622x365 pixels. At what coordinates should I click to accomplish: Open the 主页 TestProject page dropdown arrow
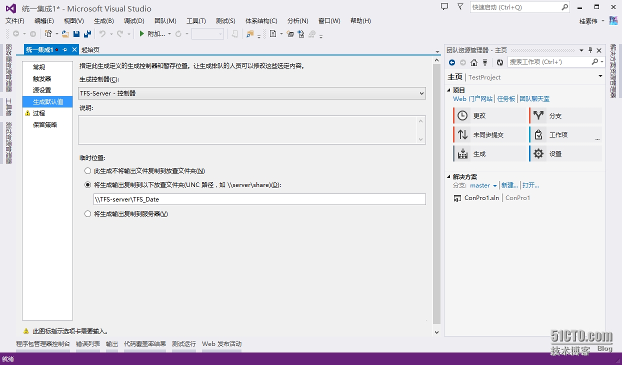pyautogui.click(x=600, y=76)
